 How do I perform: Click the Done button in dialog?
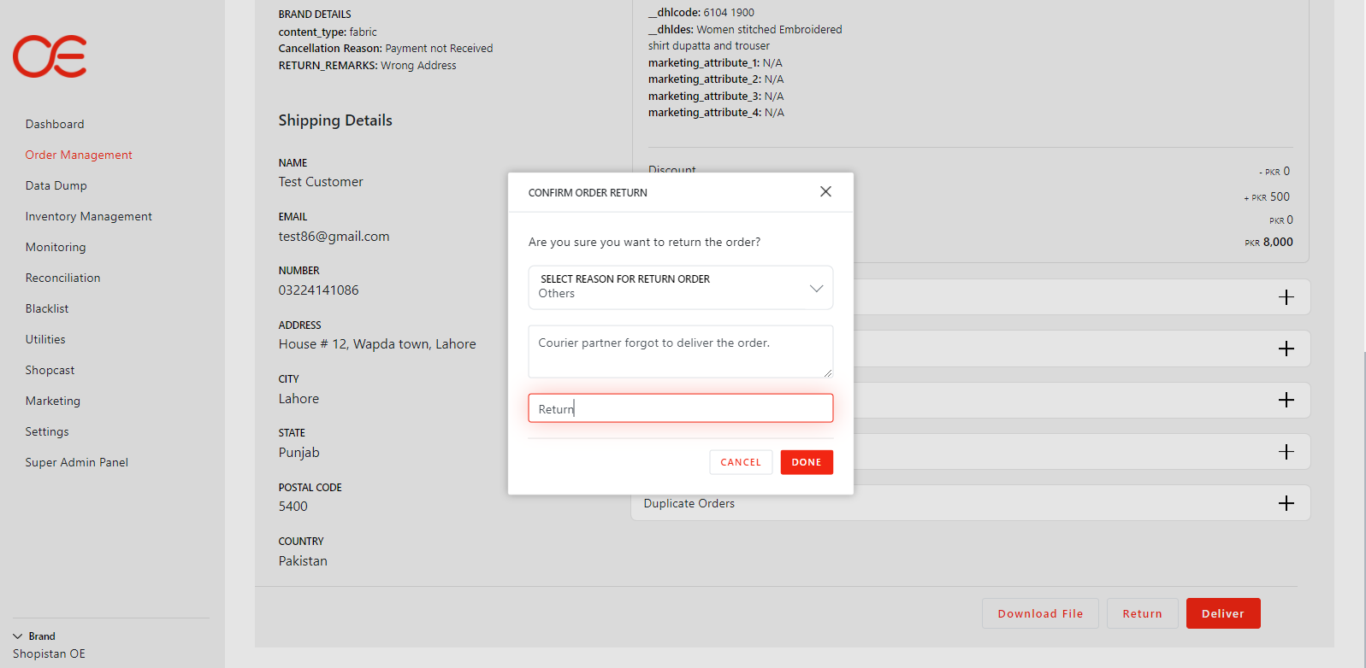(806, 462)
